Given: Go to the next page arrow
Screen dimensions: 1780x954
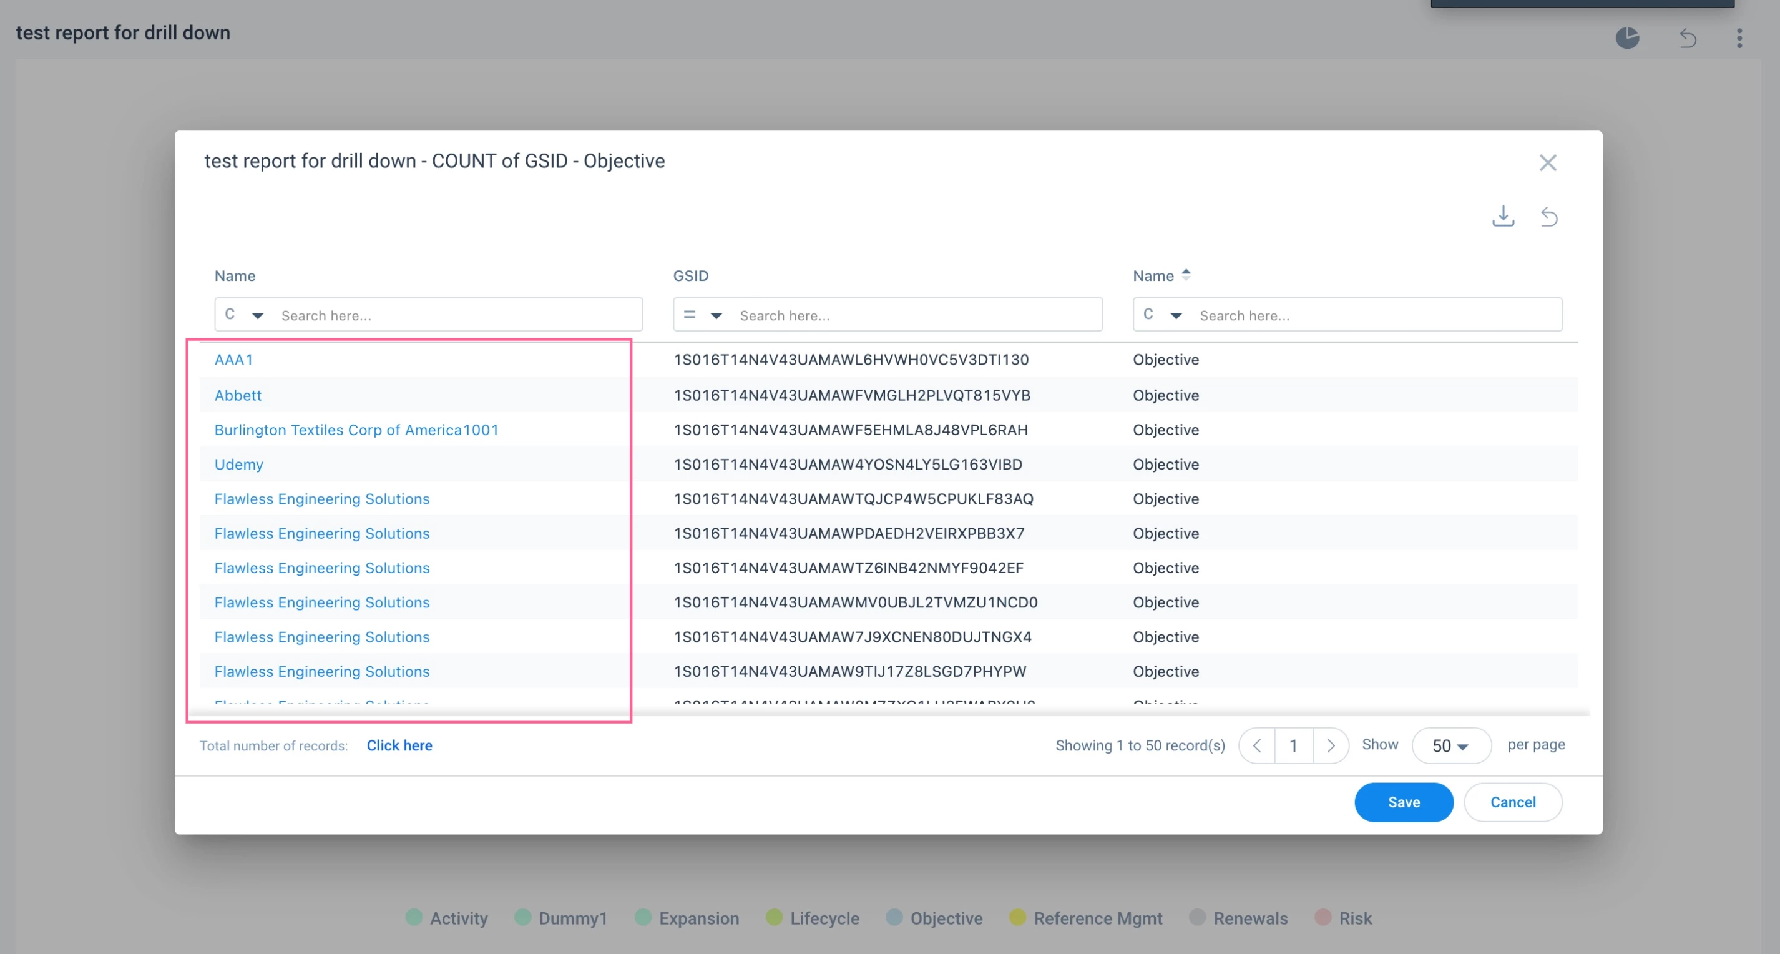Looking at the screenshot, I should 1330,745.
